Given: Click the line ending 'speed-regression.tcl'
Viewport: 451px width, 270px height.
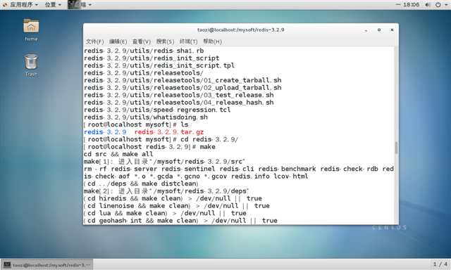Looking at the screenshot, I should tap(157, 110).
